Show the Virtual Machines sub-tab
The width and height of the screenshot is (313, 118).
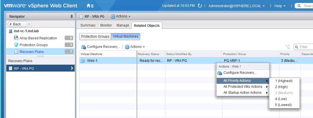[125, 36]
